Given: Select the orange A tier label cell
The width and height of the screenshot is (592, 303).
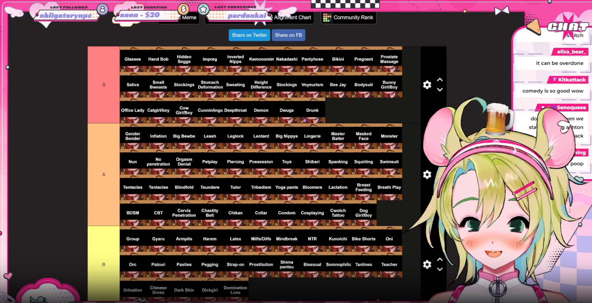Looking at the screenshot, I should click(104, 175).
